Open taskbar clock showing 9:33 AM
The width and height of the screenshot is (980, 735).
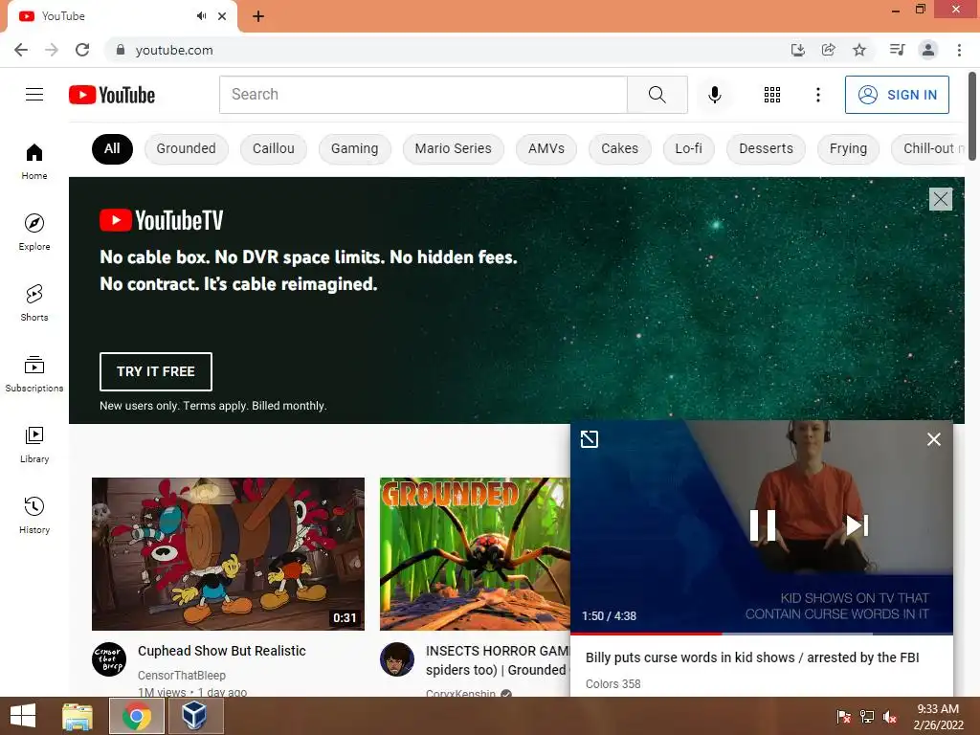(938, 716)
